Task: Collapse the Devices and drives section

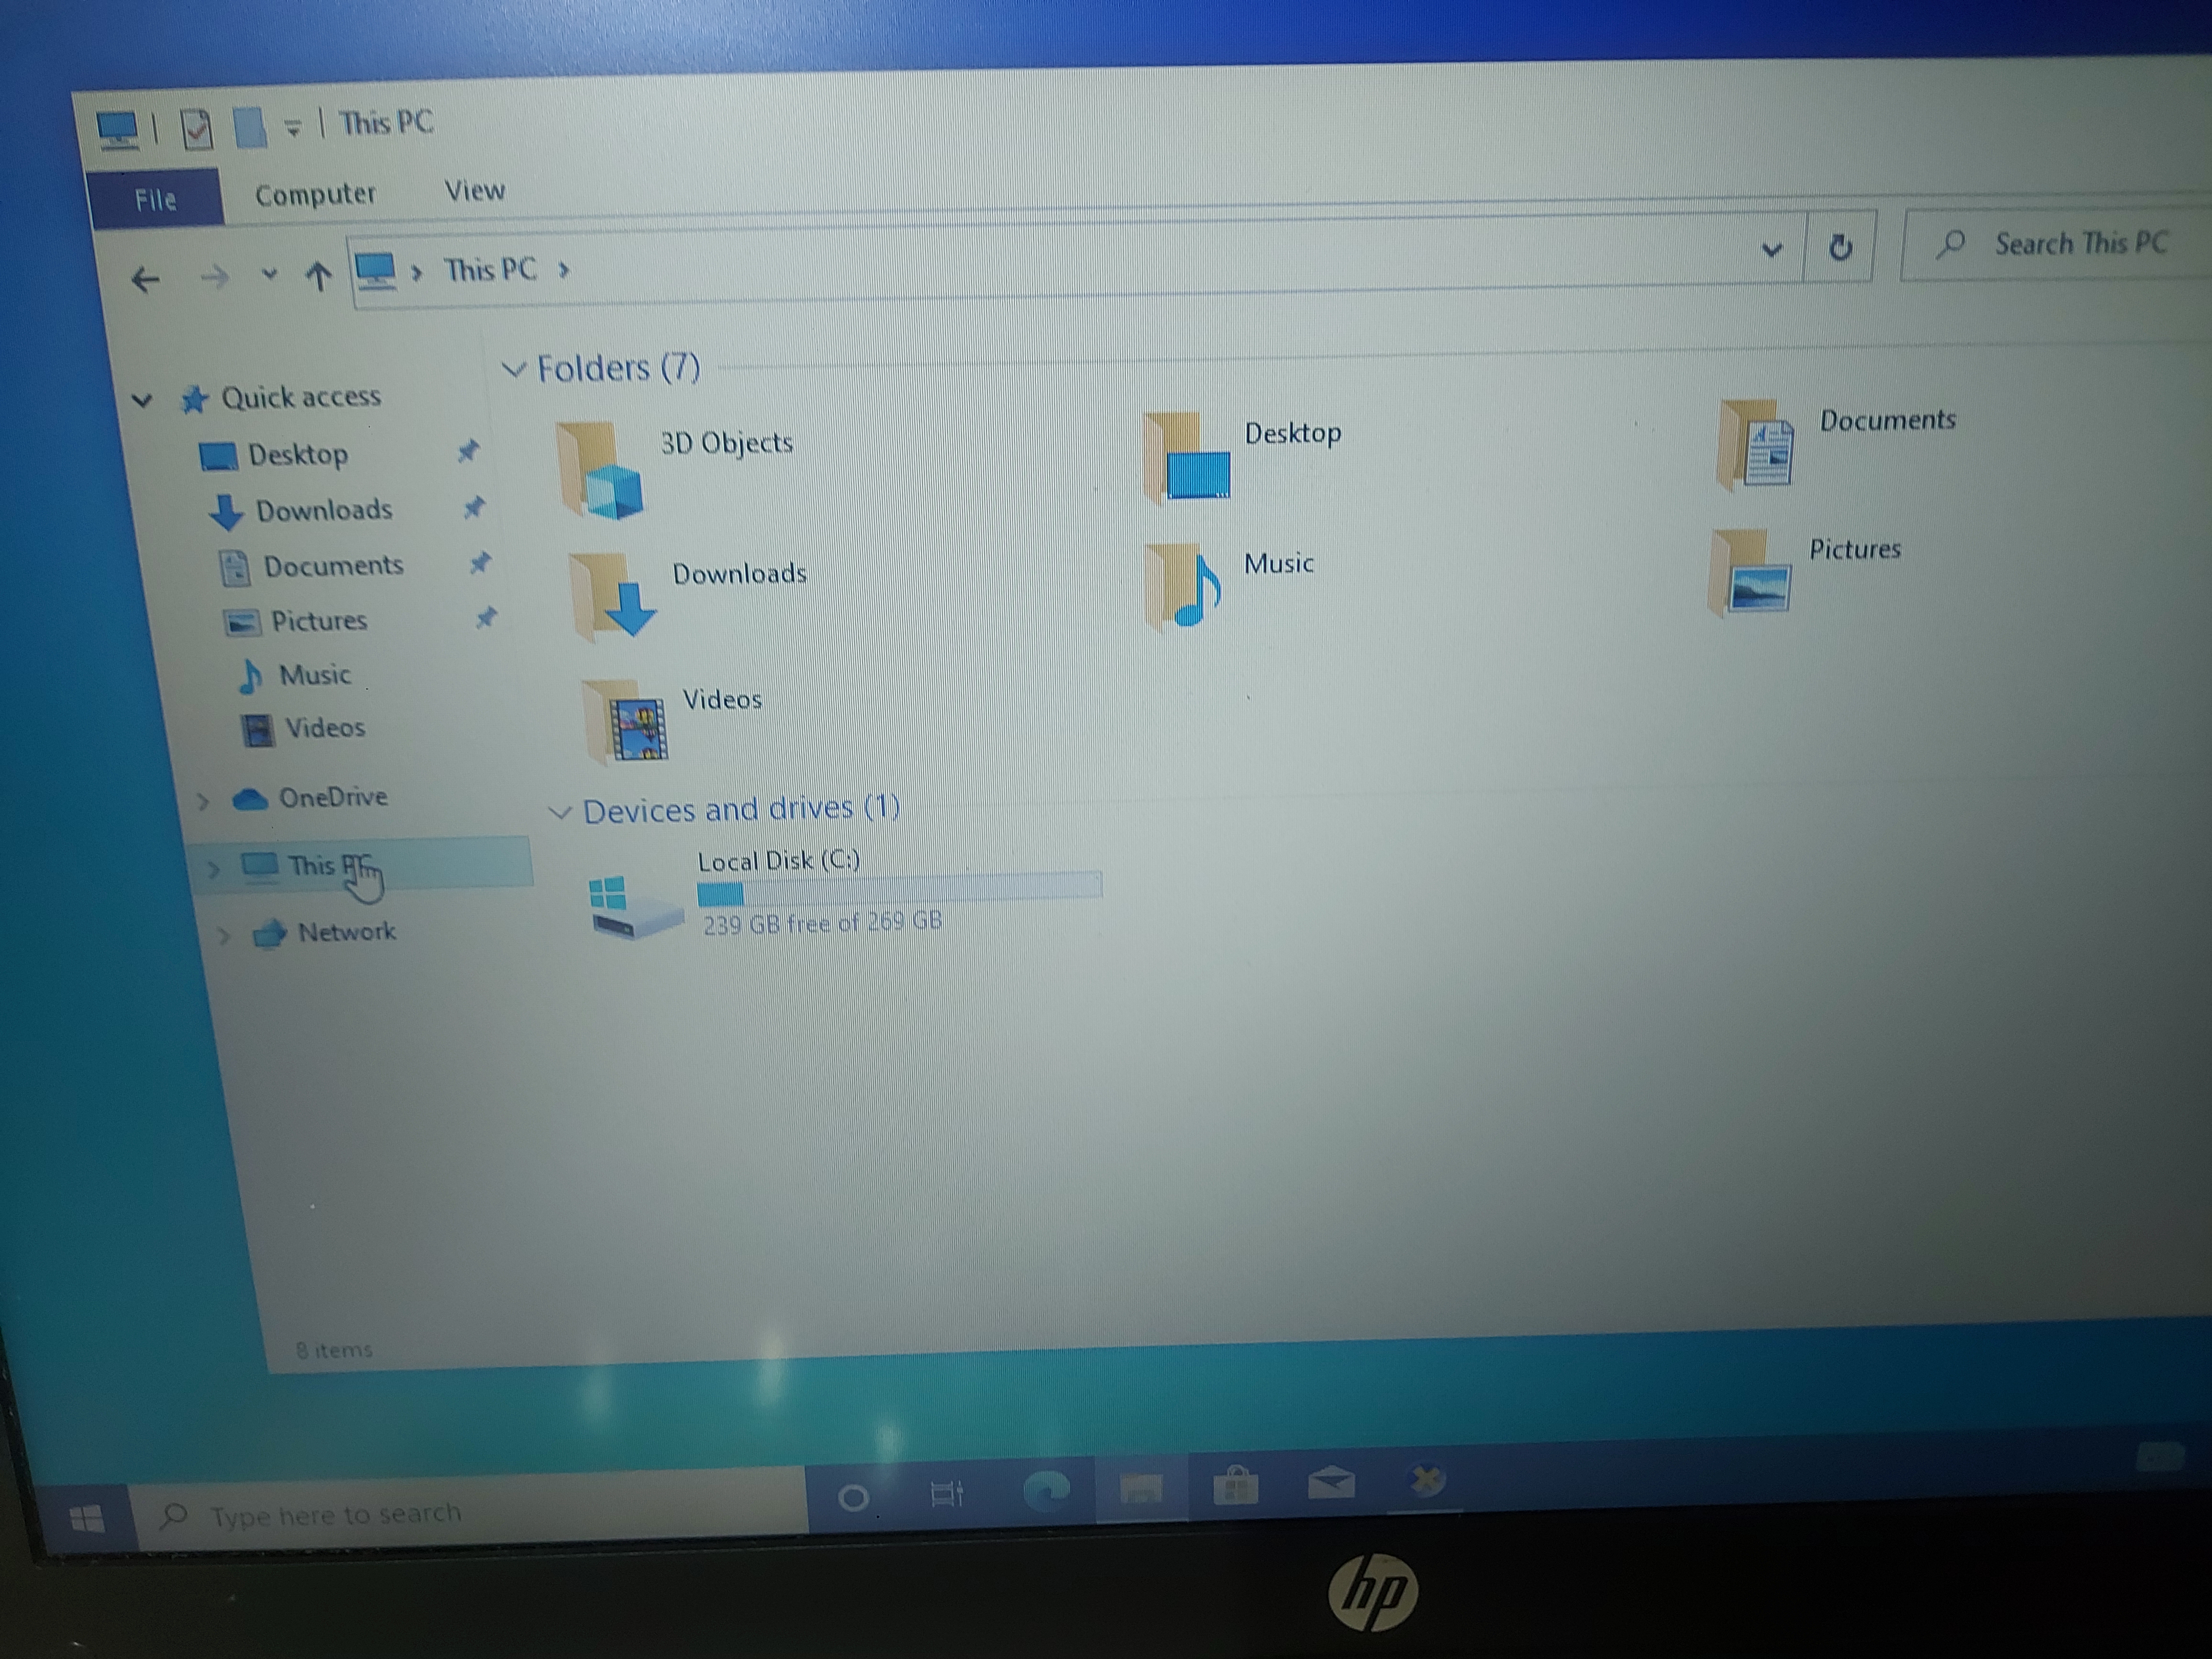Action: click(x=561, y=812)
